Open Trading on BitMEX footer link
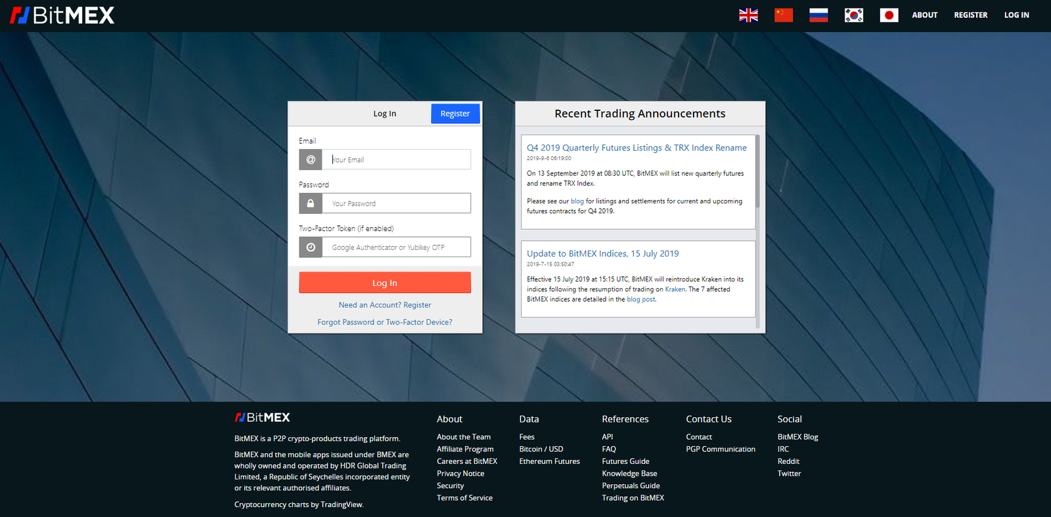Screen dimensions: 1051x517 (633, 498)
